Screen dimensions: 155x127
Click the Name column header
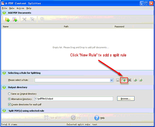32,27
